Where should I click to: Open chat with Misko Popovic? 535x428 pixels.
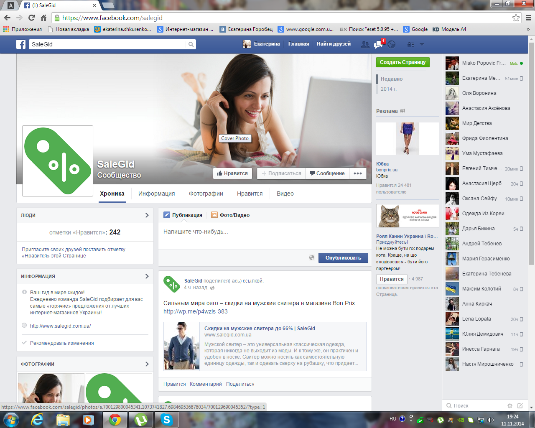[484, 63]
